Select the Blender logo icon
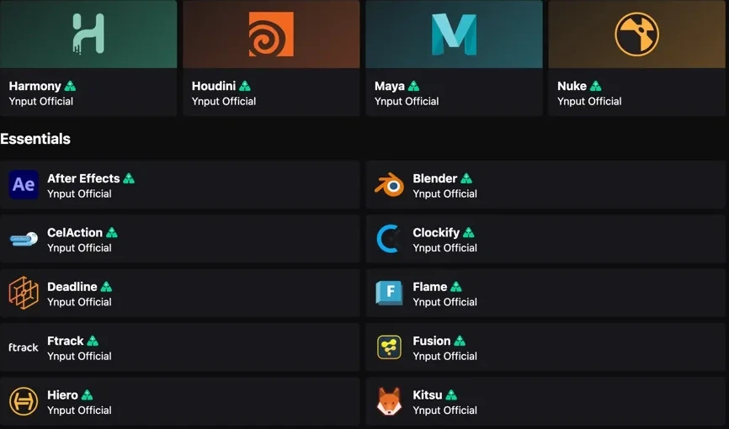 pos(389,185)
